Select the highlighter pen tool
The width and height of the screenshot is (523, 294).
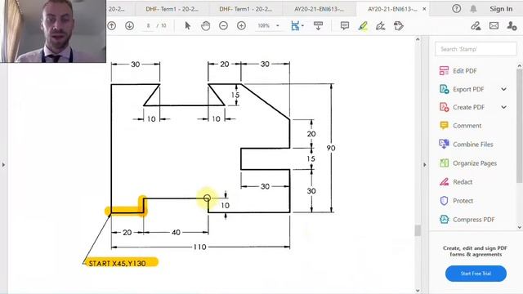point(363,25)
